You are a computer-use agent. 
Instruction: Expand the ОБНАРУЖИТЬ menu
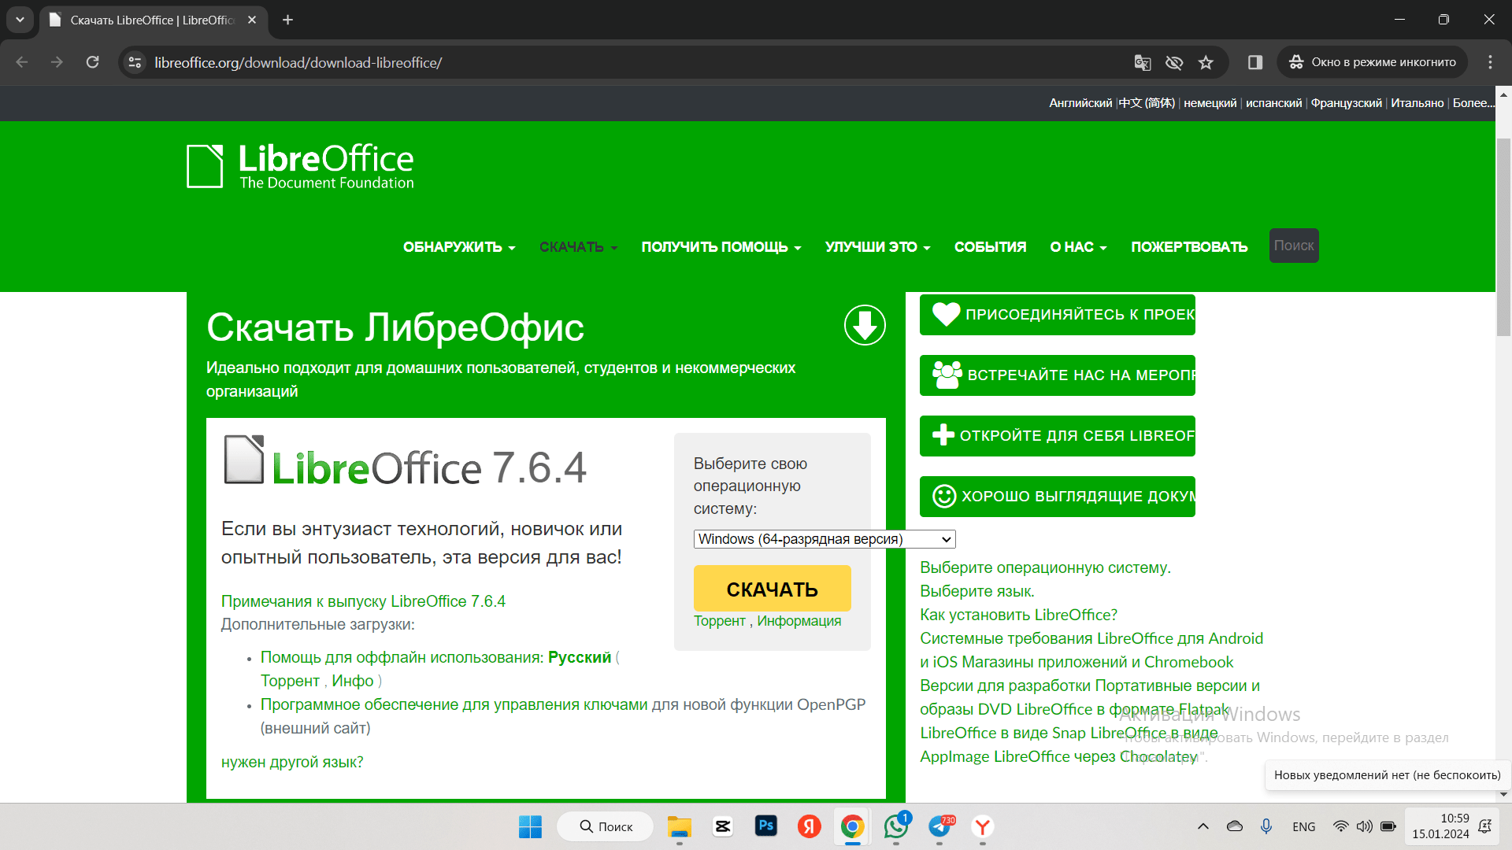[459, 247]
